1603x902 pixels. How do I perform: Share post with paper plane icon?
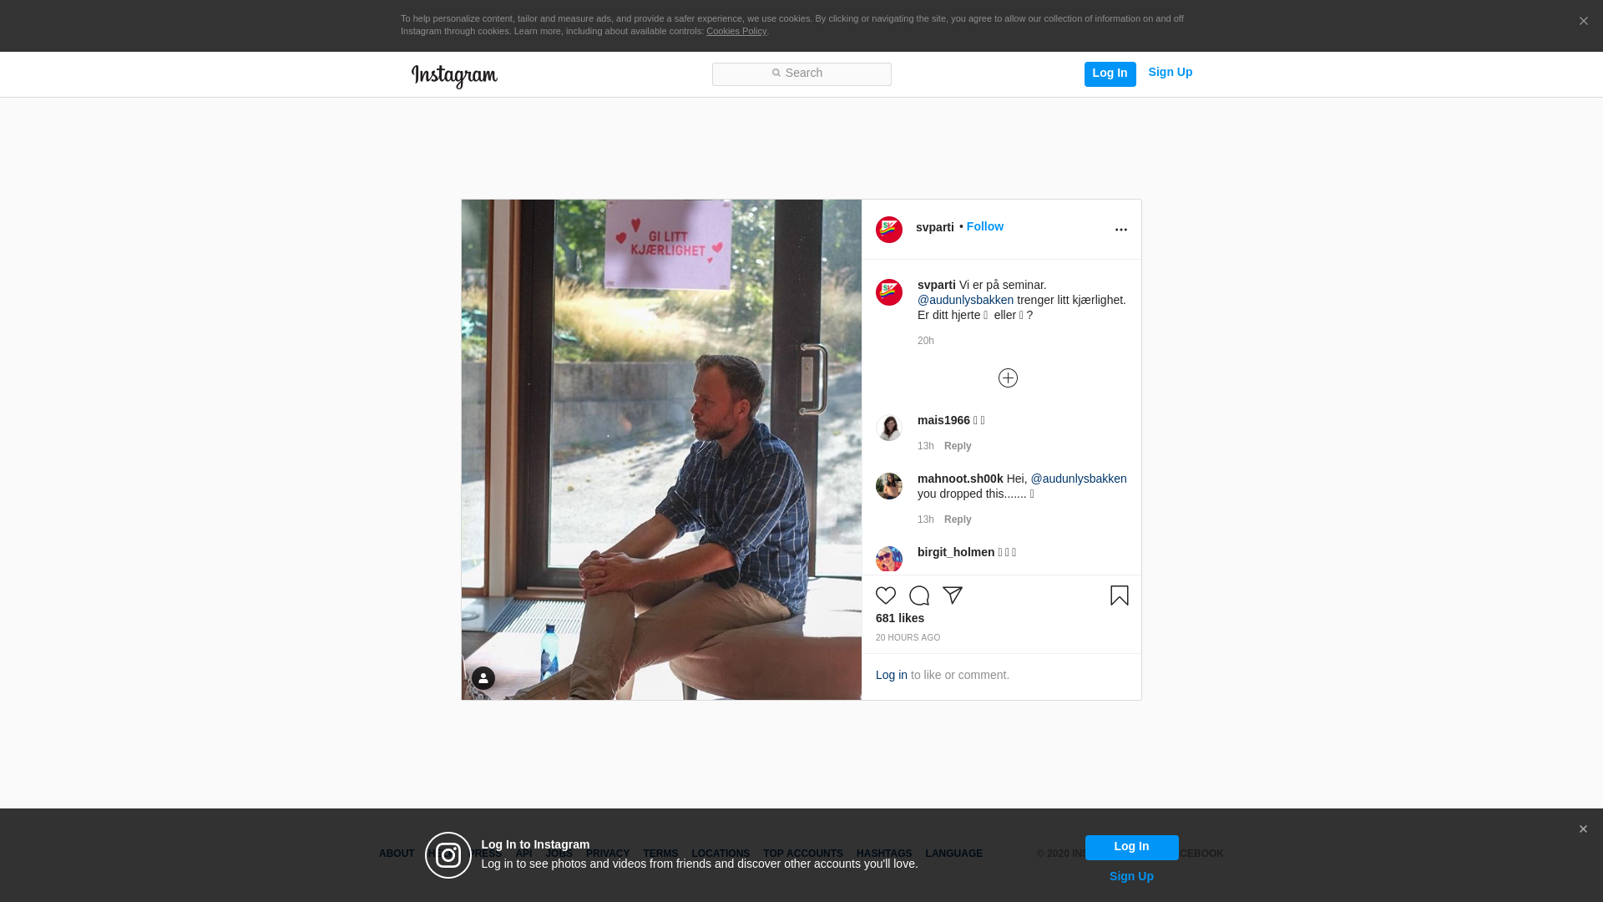(x=953, y=595)
